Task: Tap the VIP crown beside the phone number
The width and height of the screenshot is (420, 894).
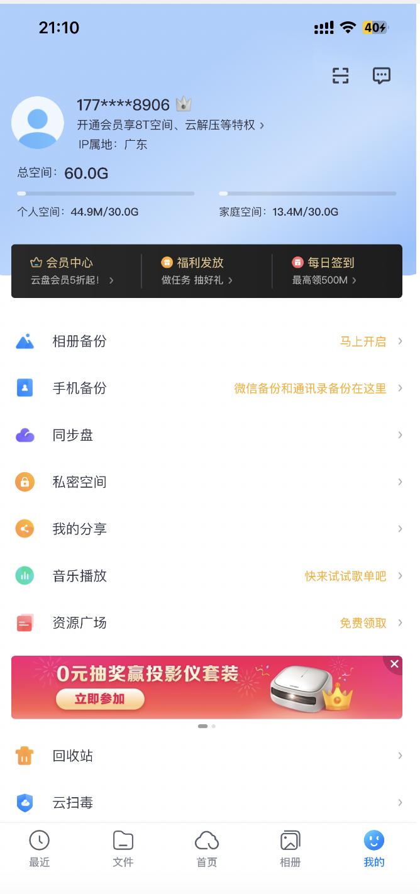Action: point(183,104)
